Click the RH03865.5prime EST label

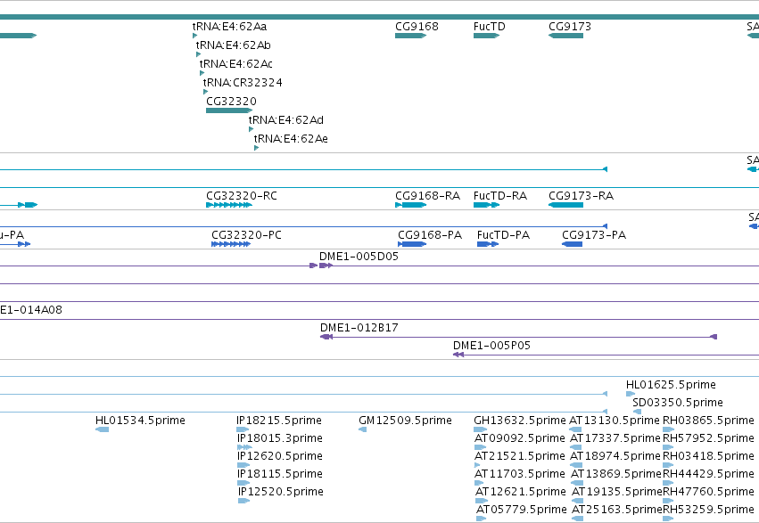tap(708, 421)
